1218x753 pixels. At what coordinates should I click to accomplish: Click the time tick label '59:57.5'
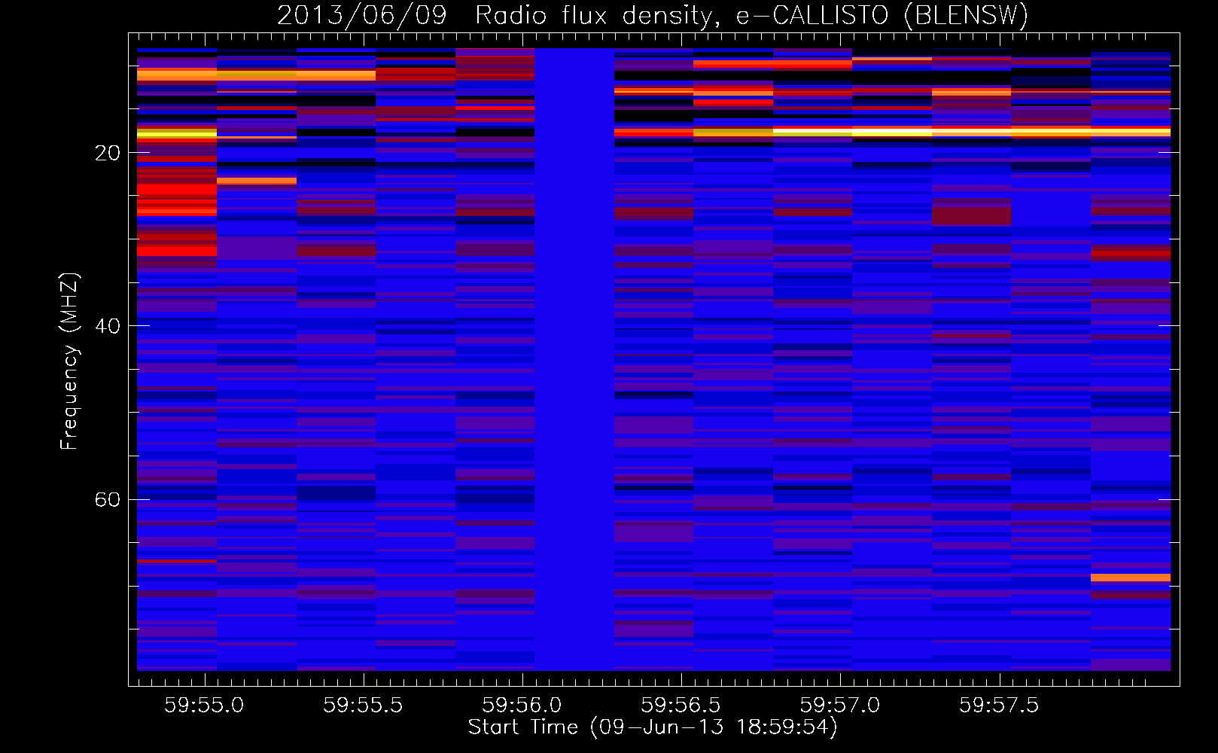click(999, 706)
